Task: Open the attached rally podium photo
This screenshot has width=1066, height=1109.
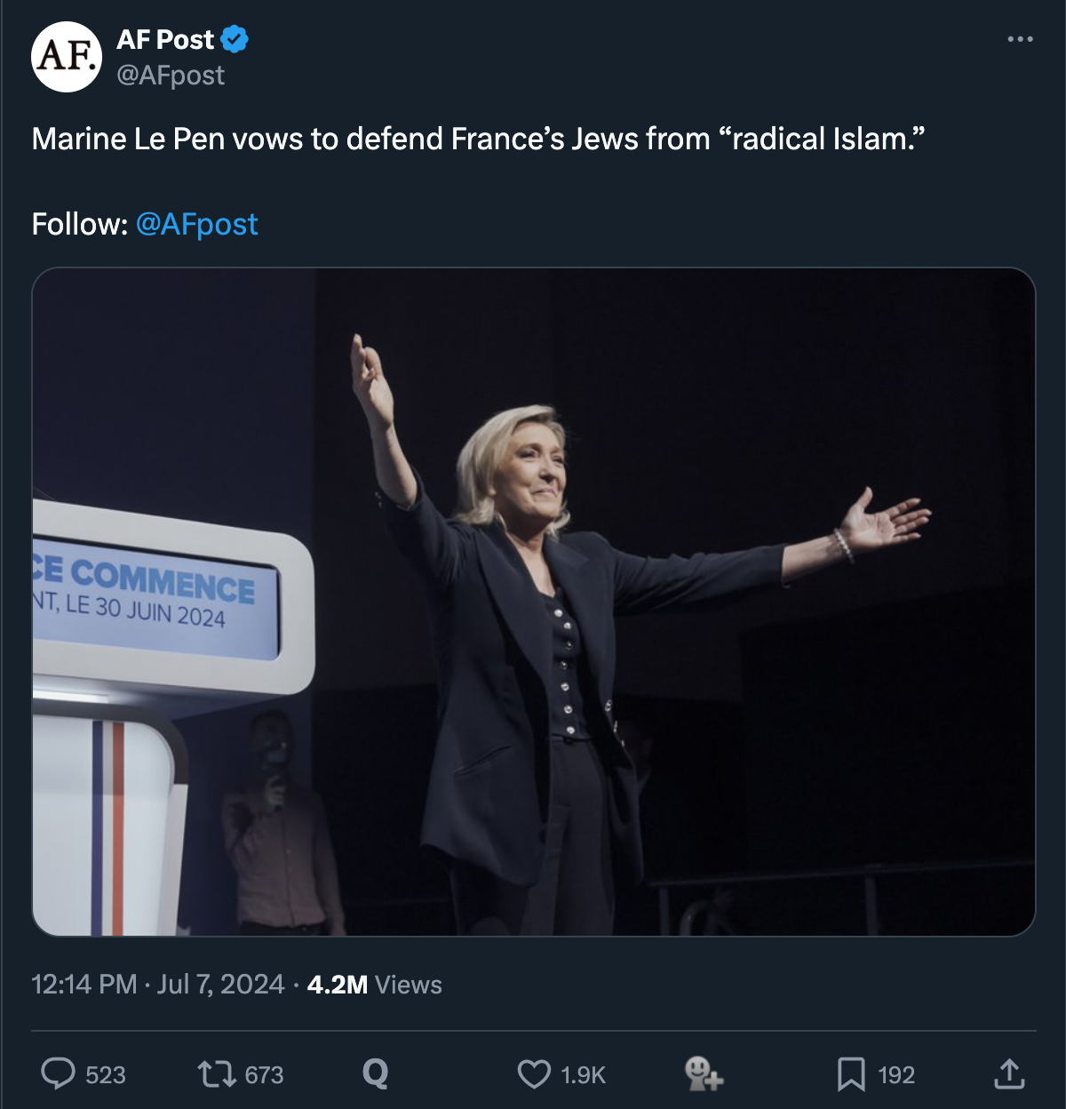Action: [x=533, y=602]
